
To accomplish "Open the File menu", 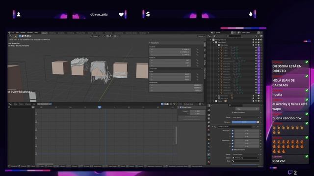I will coord(13,33).
